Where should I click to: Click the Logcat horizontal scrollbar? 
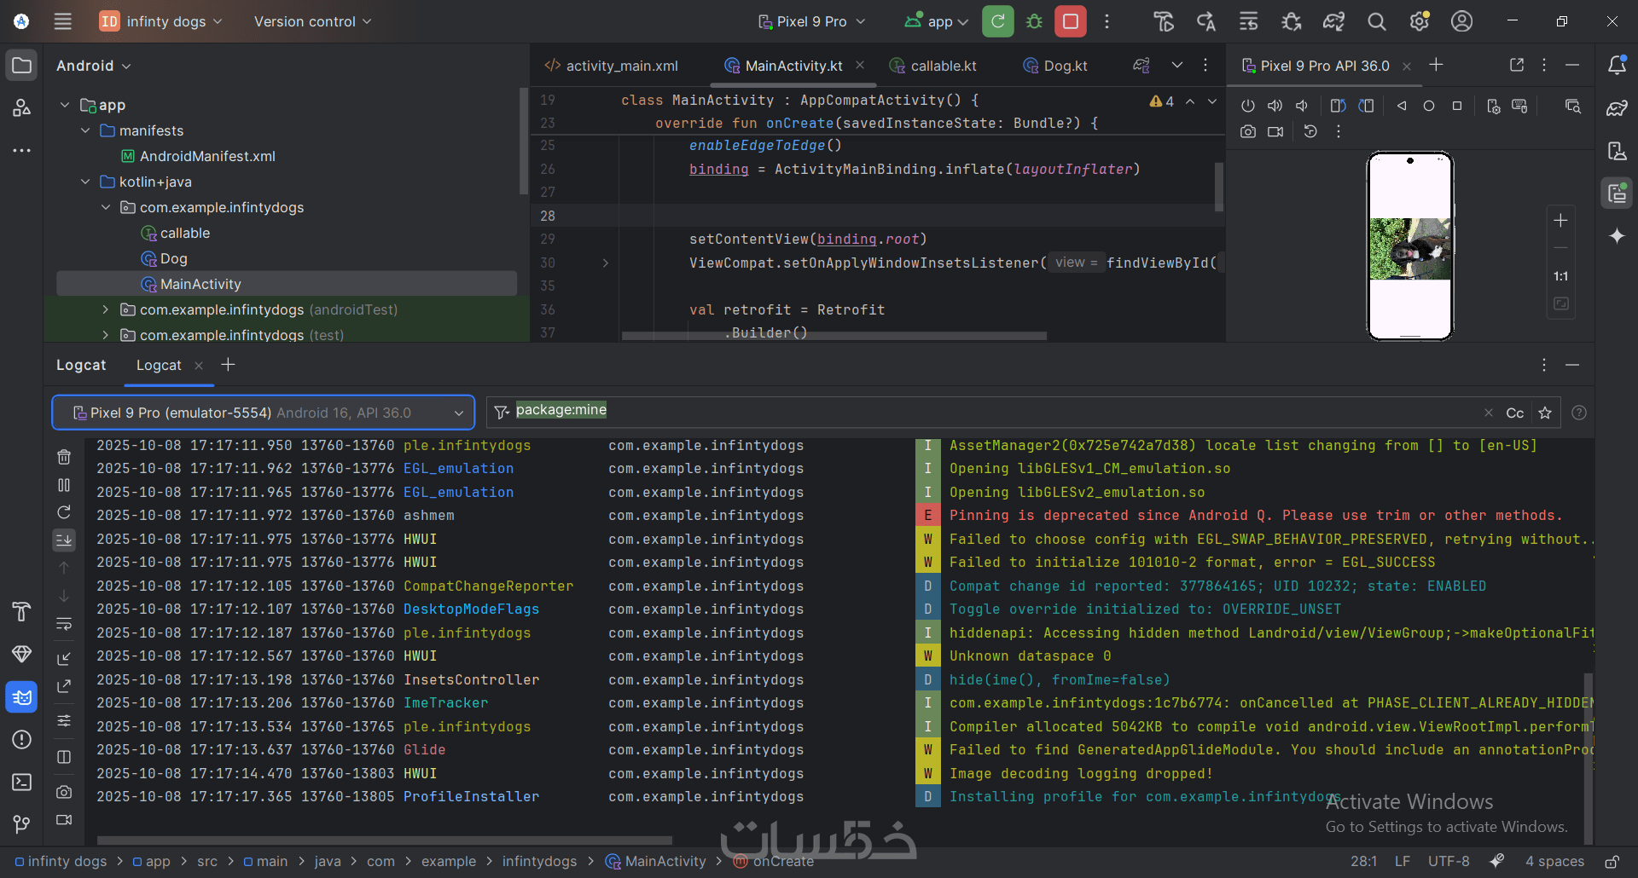tap(384, 840)
